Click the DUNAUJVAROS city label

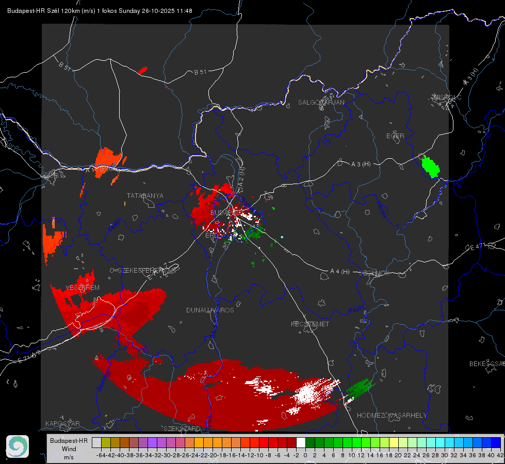coord(210,310)
